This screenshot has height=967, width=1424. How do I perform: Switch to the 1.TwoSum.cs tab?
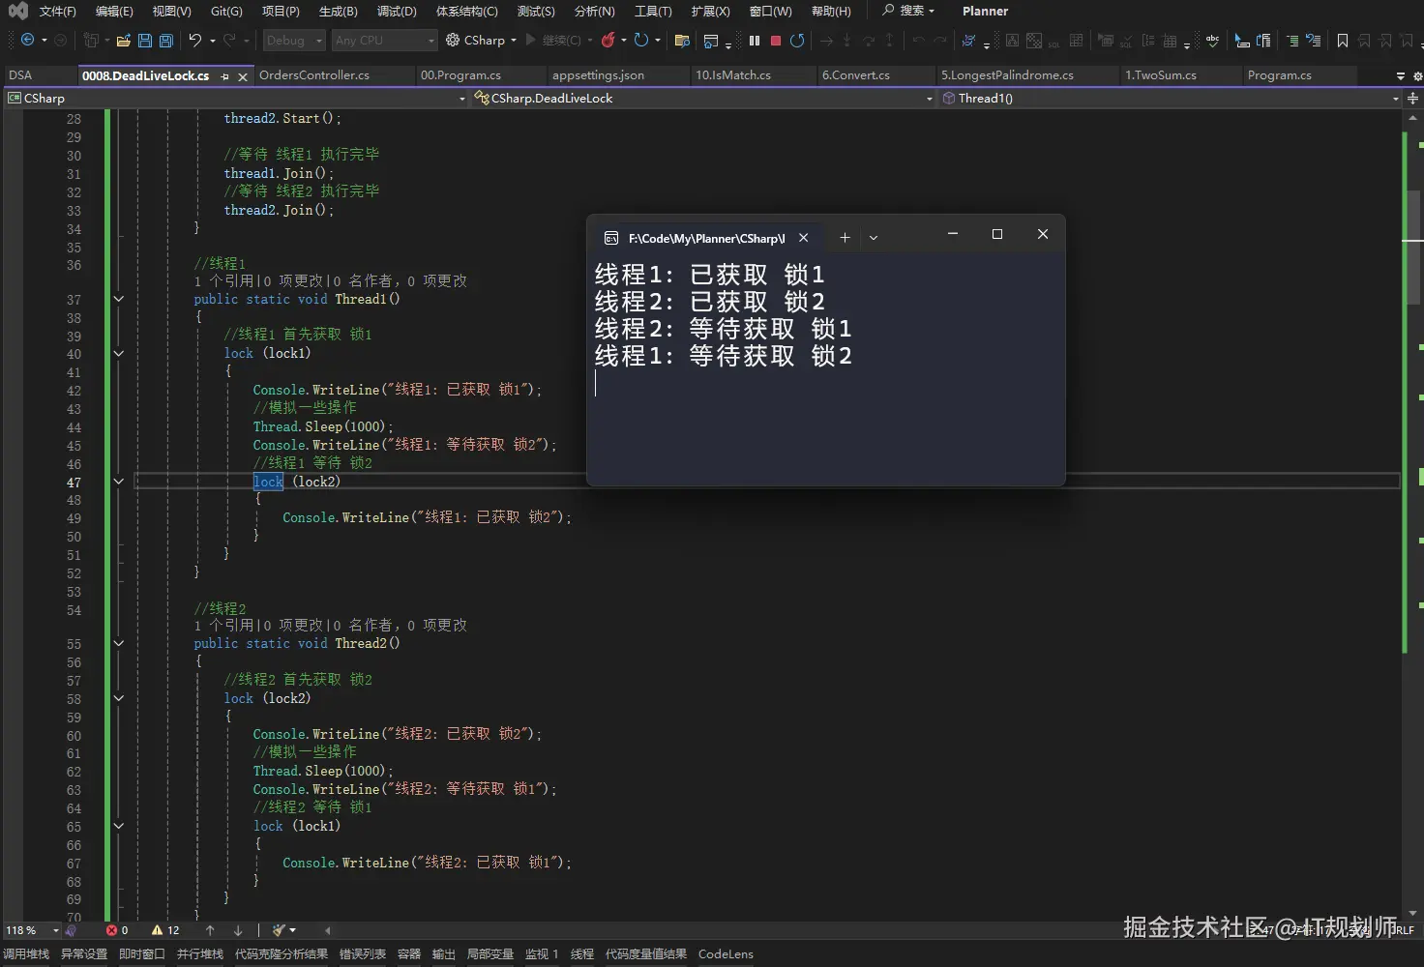[x=1161, y=75]
